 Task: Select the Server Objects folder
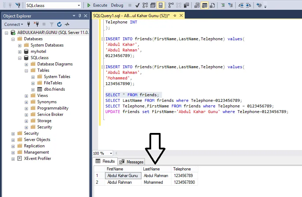pyautogui.click(x=37, y=140)
